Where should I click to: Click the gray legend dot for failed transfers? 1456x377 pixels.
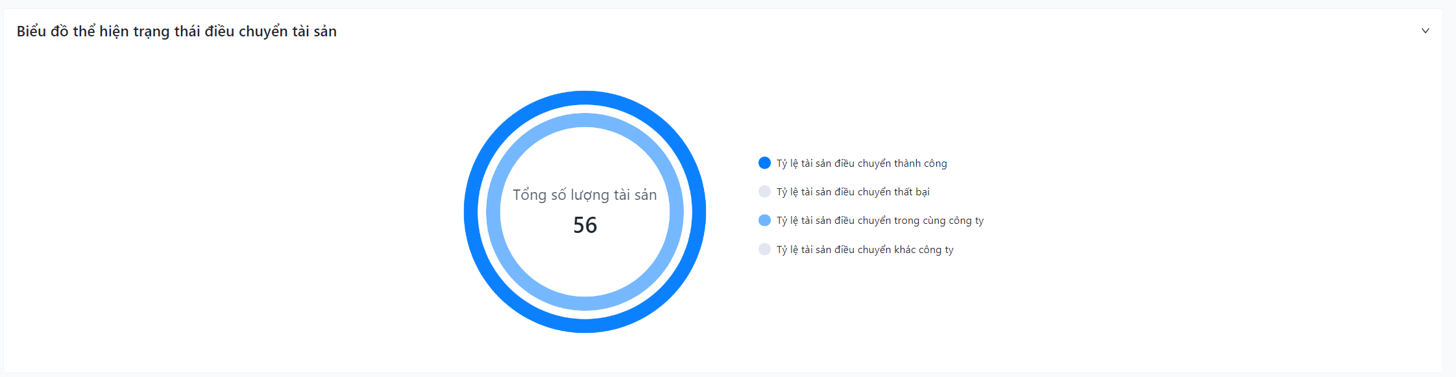click(x=764, y=191)
